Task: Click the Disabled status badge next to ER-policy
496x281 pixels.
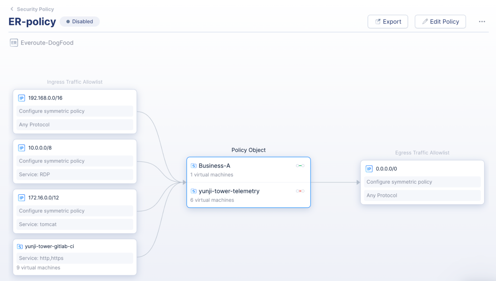Action: coord(79,21)
